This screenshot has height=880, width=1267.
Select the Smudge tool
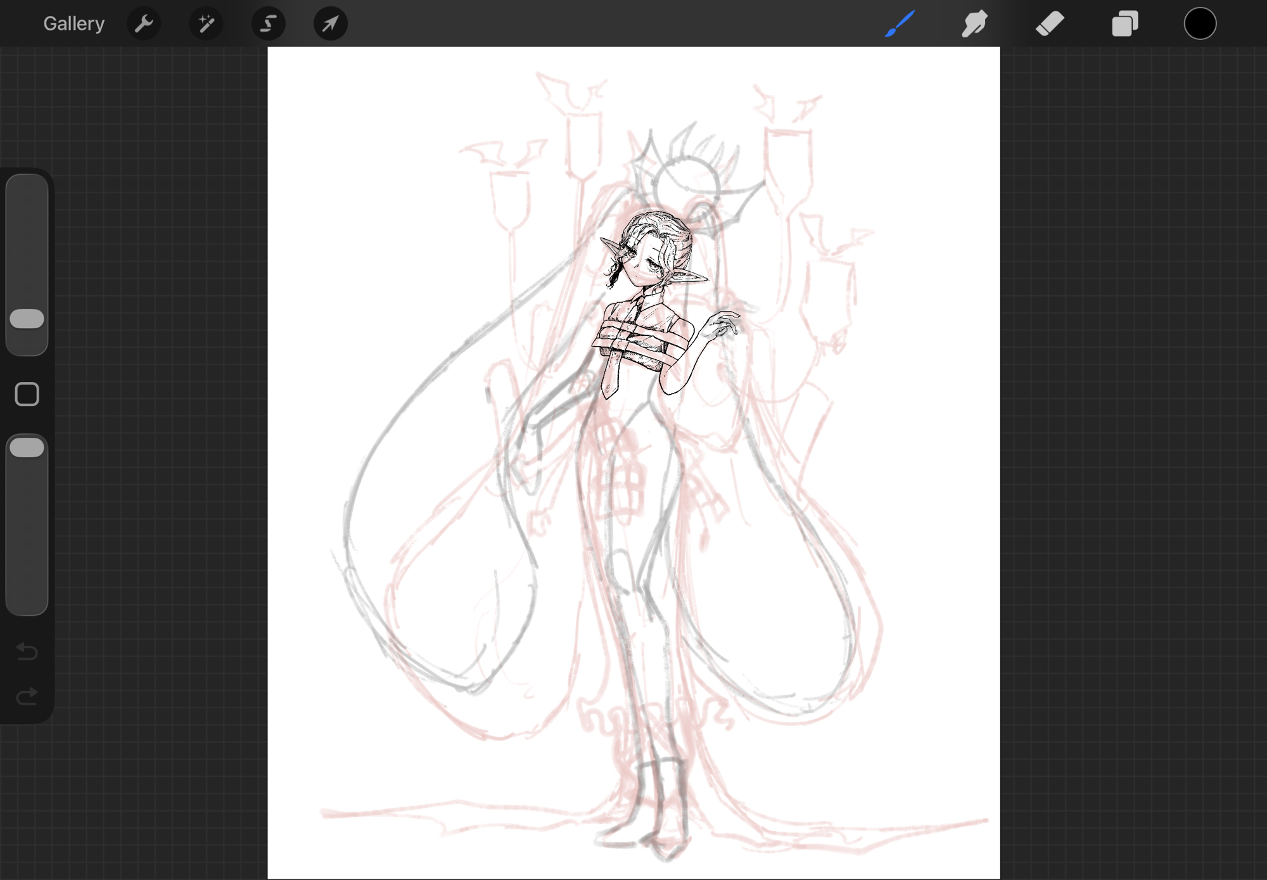(x=974, y=24)
